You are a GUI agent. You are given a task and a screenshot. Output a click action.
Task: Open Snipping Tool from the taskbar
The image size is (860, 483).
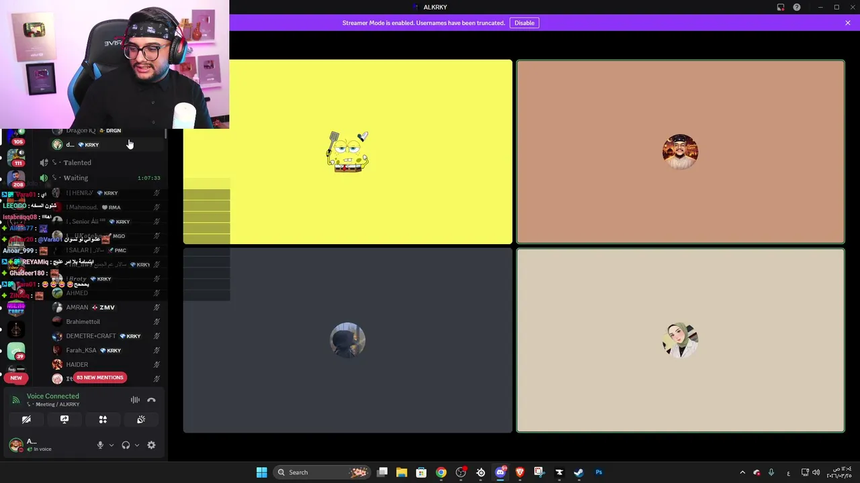pos(539,472)
